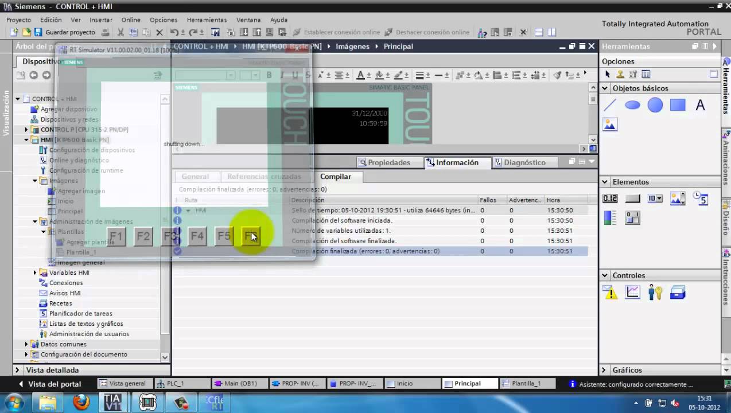Select the I/O field element icon

(x=610, y=198)
